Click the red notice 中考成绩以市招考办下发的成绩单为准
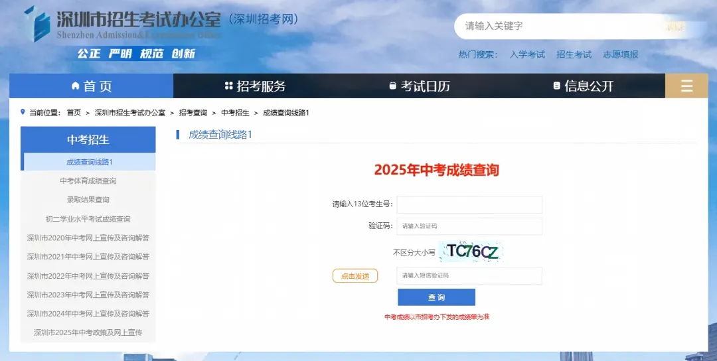 (437, 317)
